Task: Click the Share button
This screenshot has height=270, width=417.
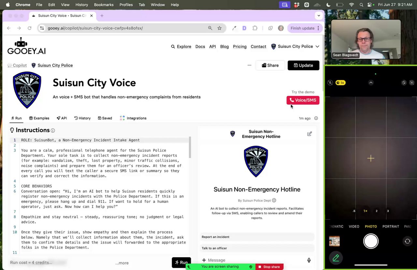Action: point(270,65)
